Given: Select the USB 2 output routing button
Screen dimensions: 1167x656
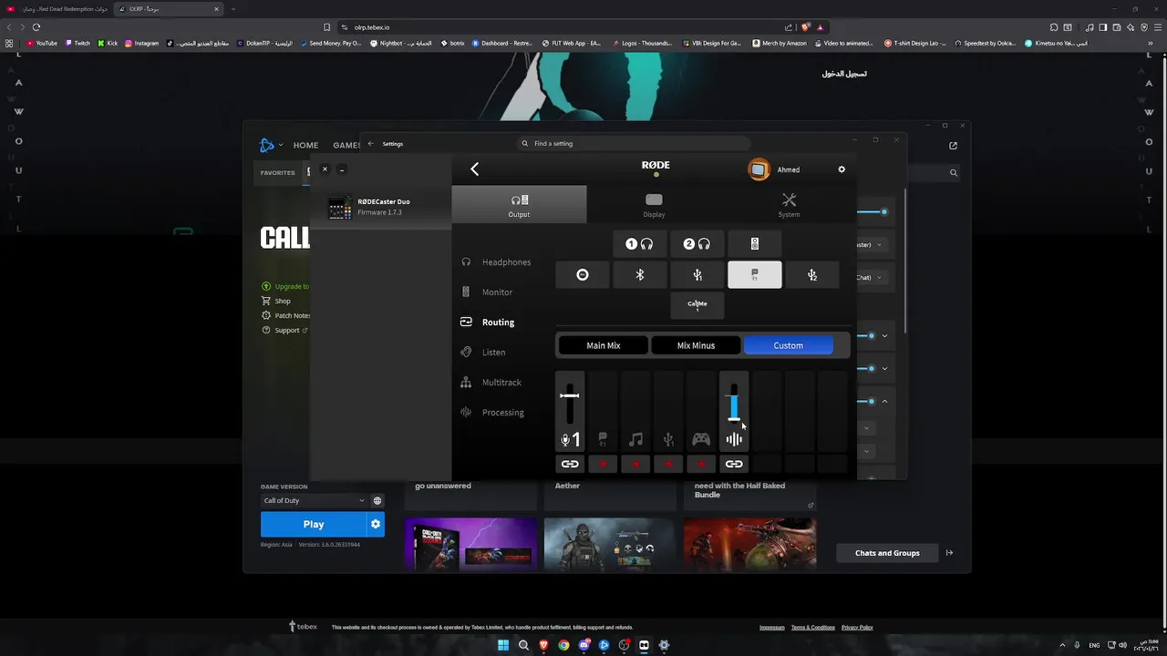Looking at the screenshot, I should click(811, 275).
